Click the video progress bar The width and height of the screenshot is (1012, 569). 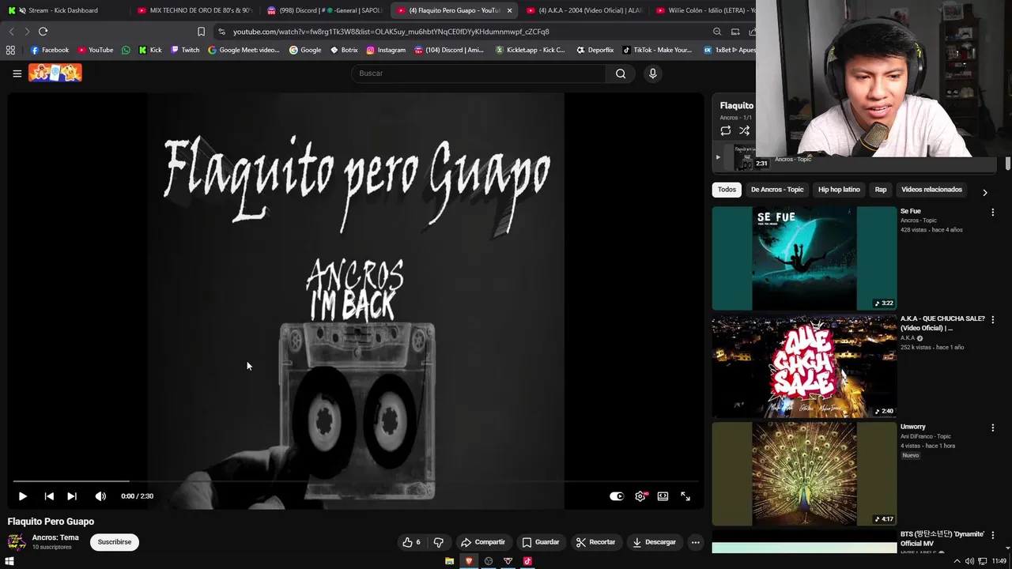356,480
